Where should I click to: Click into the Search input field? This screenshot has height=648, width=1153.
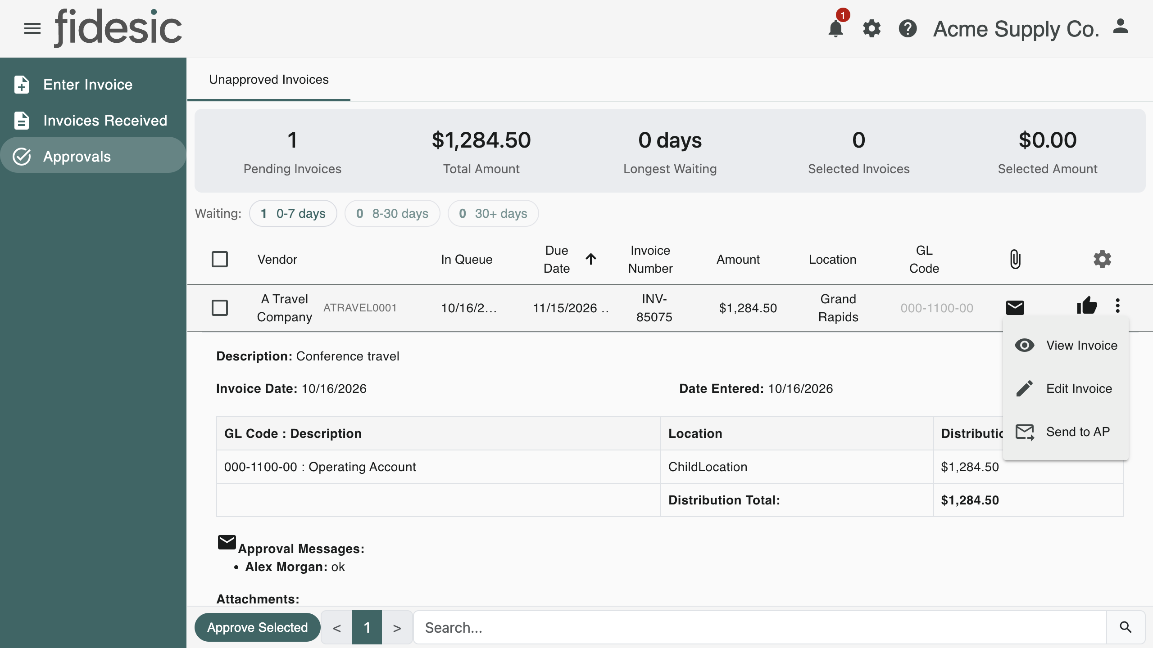tap(760, 627)
